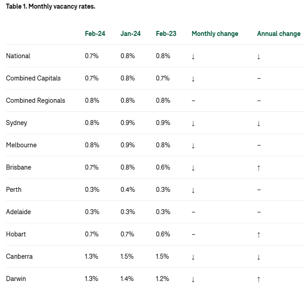Click the Adelaide row label
Image resolution: width=304 pixels, height=286 pixels.
tap(18, 212)
